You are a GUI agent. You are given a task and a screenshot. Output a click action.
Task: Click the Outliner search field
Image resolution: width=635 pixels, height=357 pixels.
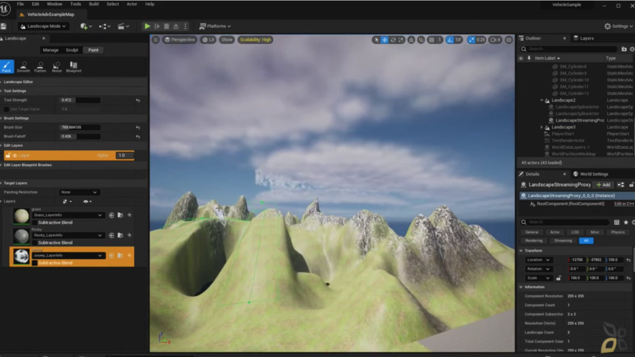click(569, 49)
